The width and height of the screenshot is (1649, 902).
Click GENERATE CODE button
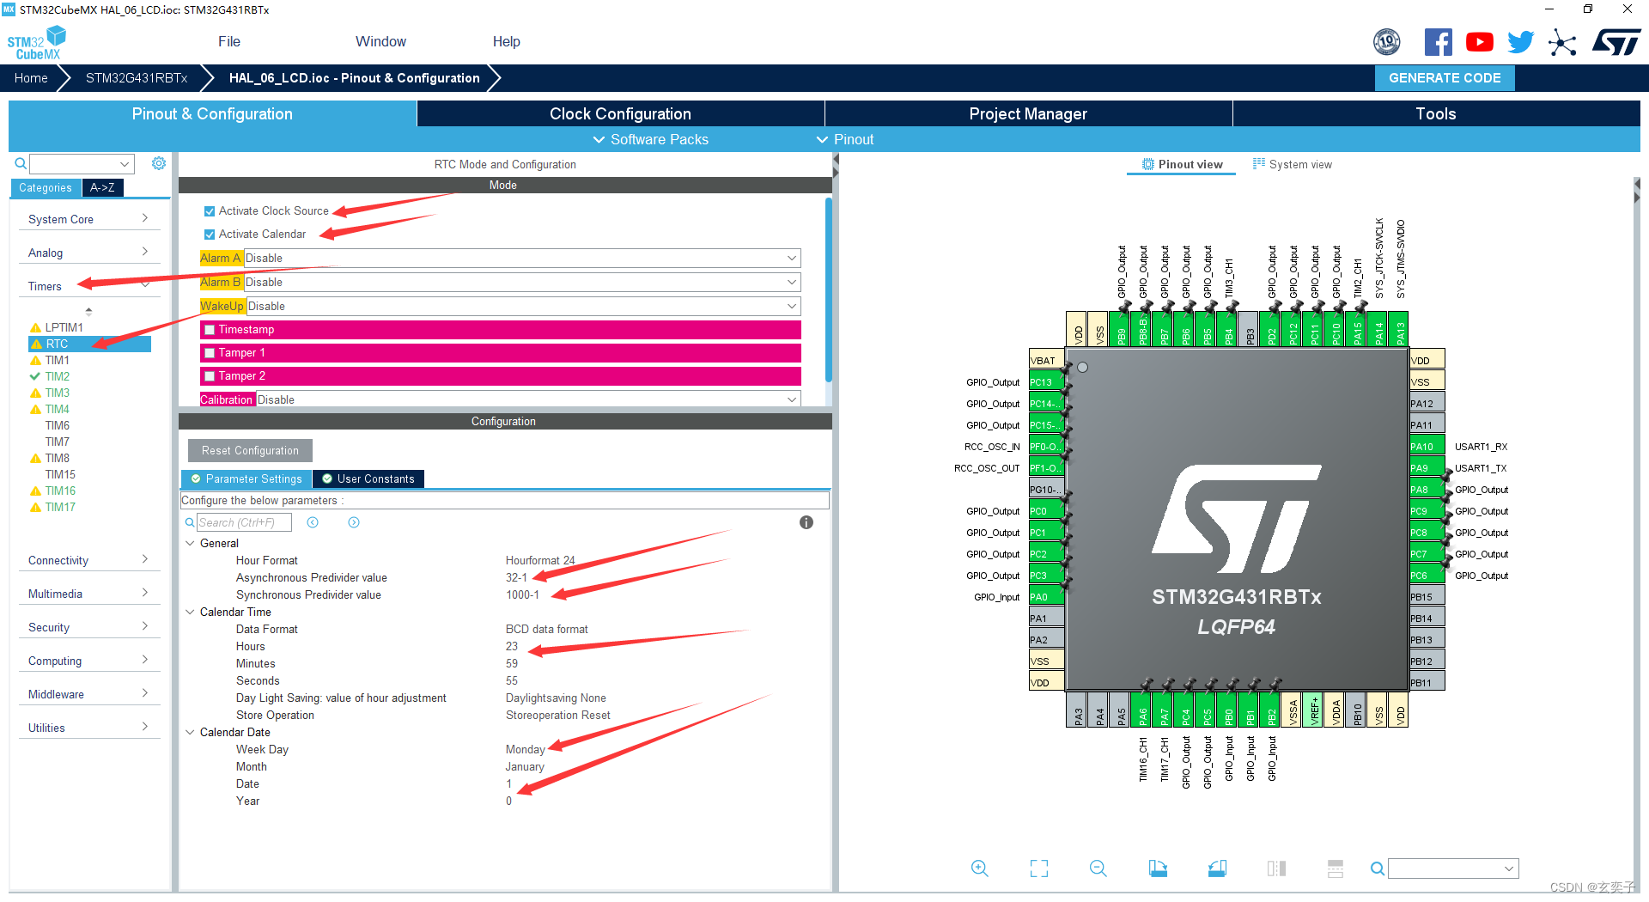point(1445,78)
